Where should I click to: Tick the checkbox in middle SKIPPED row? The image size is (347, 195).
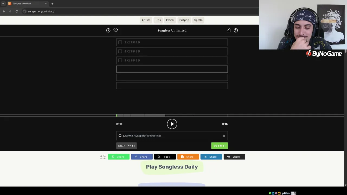(120, 51)
